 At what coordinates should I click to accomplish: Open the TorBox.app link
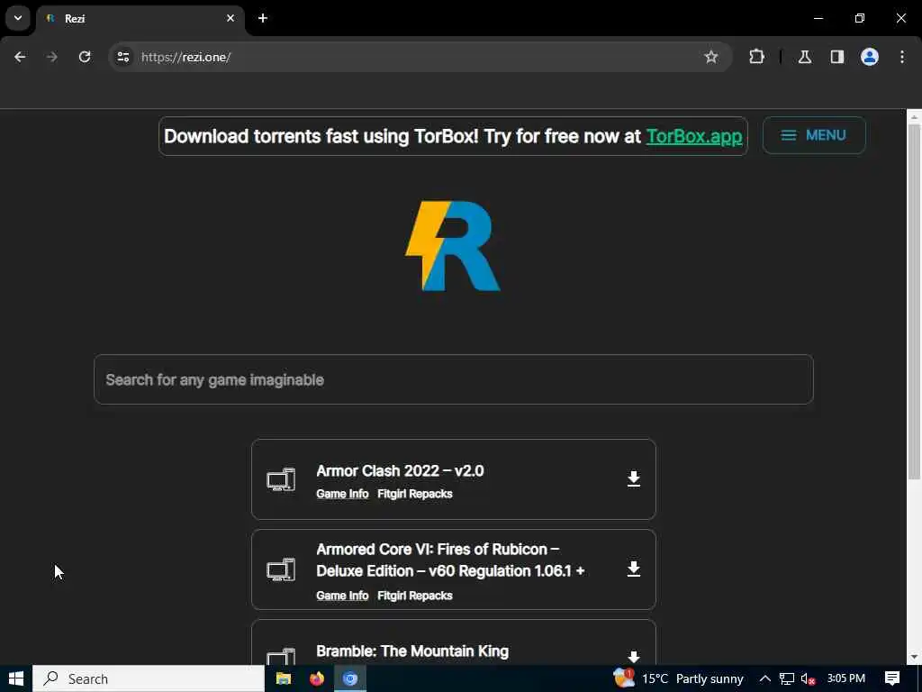click(694, 137)
